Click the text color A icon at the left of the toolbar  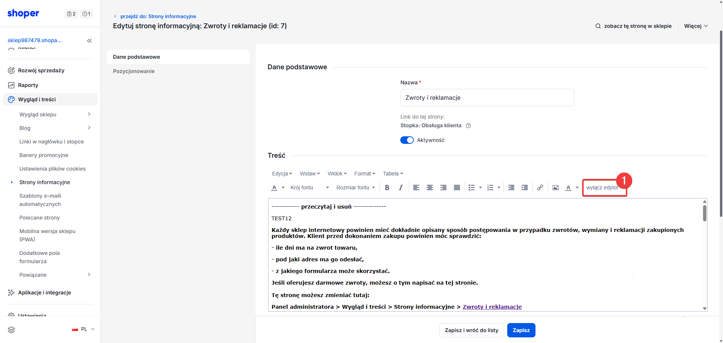274,188
